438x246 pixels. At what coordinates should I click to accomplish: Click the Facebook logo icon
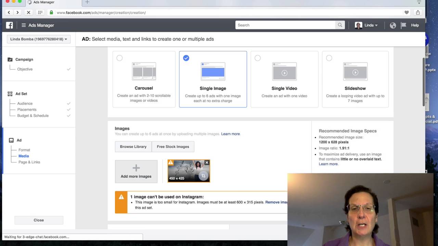(x=10, y=25)
